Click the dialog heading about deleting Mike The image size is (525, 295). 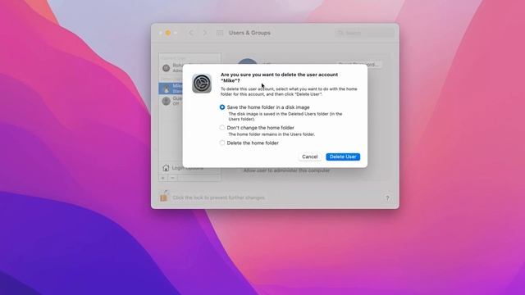(x=279, y=78)
